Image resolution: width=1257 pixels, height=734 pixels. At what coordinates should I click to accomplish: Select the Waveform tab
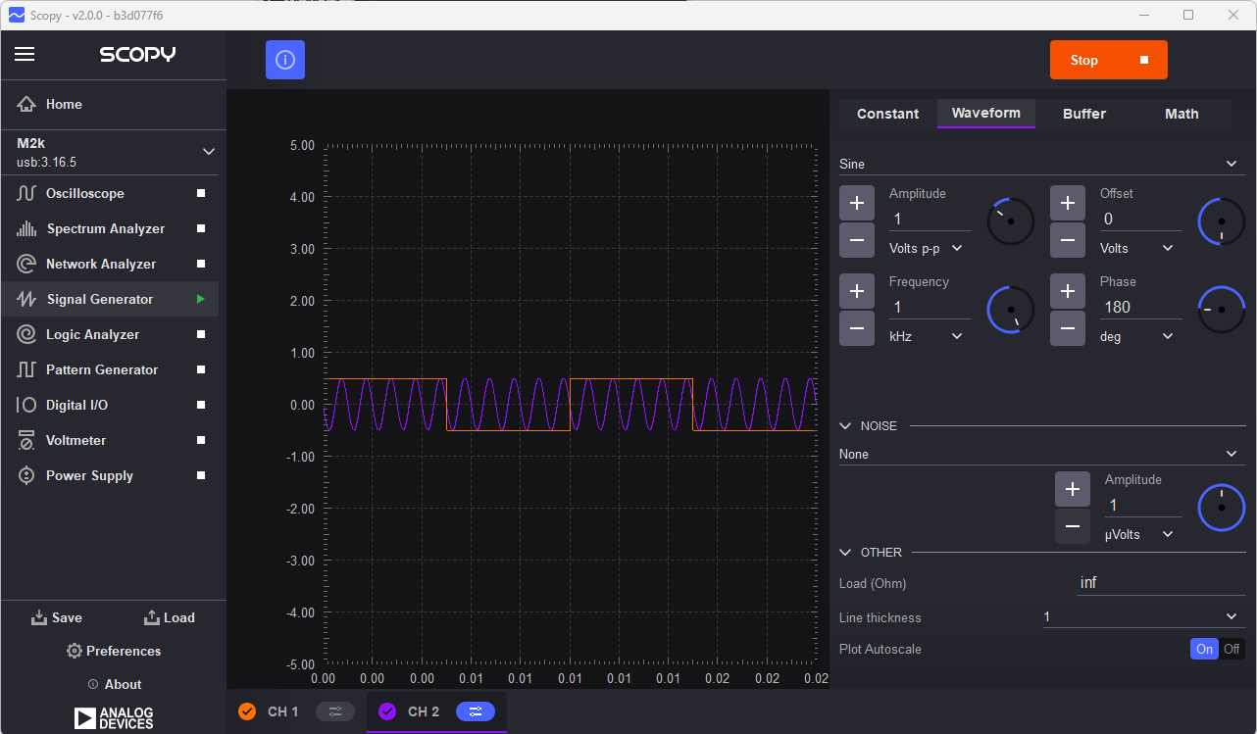(x=986, y=114)
